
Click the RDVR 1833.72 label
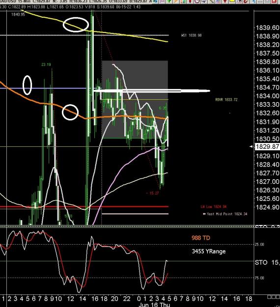click(x=226, y=100)
